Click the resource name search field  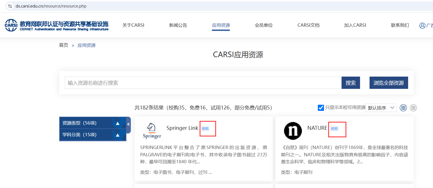pyautogui.click(x=203, y=83)
